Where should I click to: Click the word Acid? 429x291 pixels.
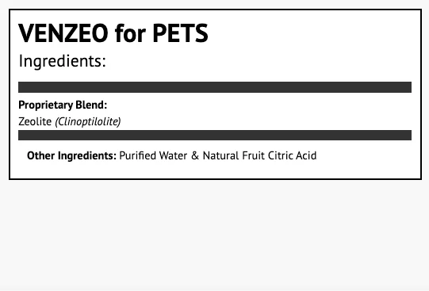(x=306, y=155)
